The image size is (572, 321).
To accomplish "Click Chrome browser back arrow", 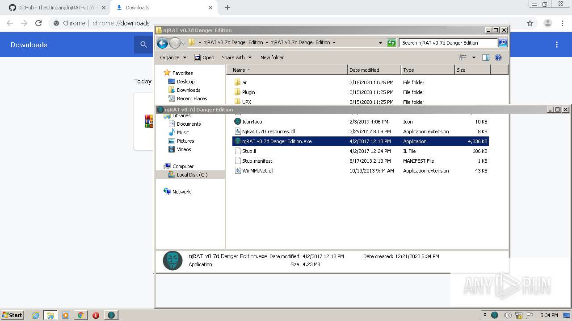I will [10, 23].
